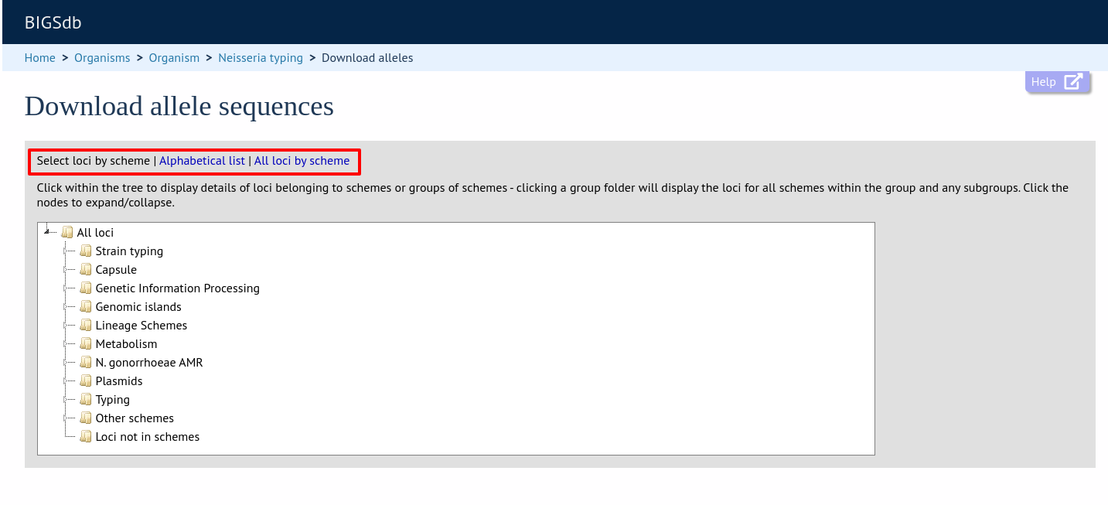This screenshot has height=505, width=1108.
Task: Expand the Typing tree node
Action: point(66,399)
